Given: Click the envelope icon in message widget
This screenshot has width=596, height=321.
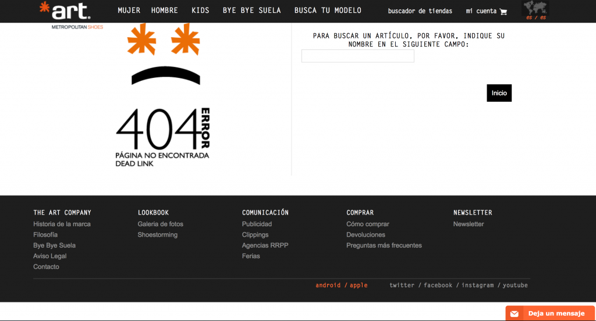Looking at the screenshot, I should tap(514, 313).
